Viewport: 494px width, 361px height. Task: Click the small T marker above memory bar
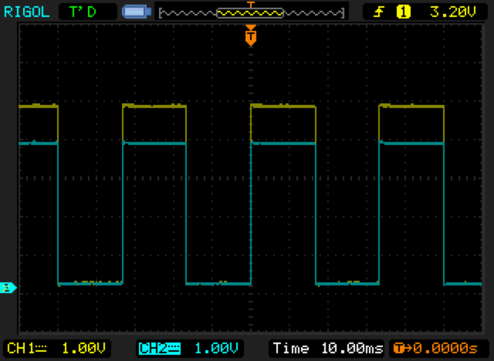(x=251, y=5)
